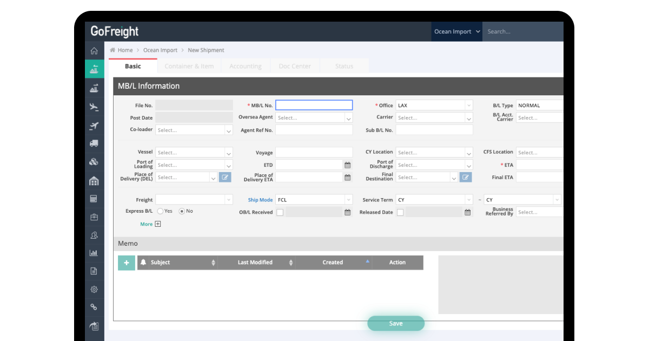
Task: Click the bell icon in Memo table header
Action: click(x=143, y=262)
